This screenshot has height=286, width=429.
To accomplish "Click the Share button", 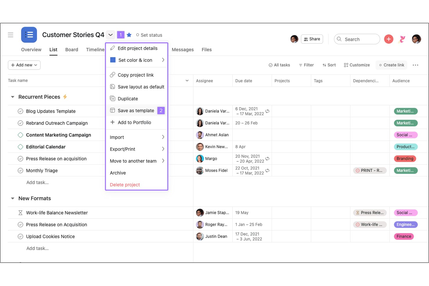I will (x=312, y=39).
